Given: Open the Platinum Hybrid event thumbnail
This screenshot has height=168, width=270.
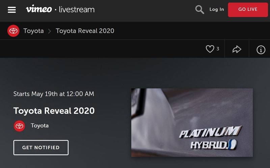Looking at the screenshot, I should pos(192,123).
